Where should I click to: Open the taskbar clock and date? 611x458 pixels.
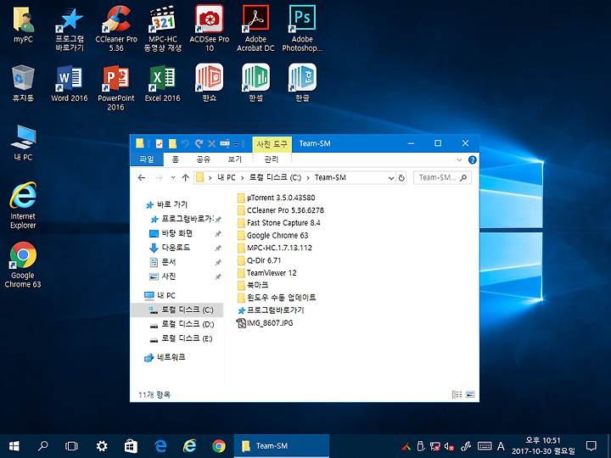[543, 446]
